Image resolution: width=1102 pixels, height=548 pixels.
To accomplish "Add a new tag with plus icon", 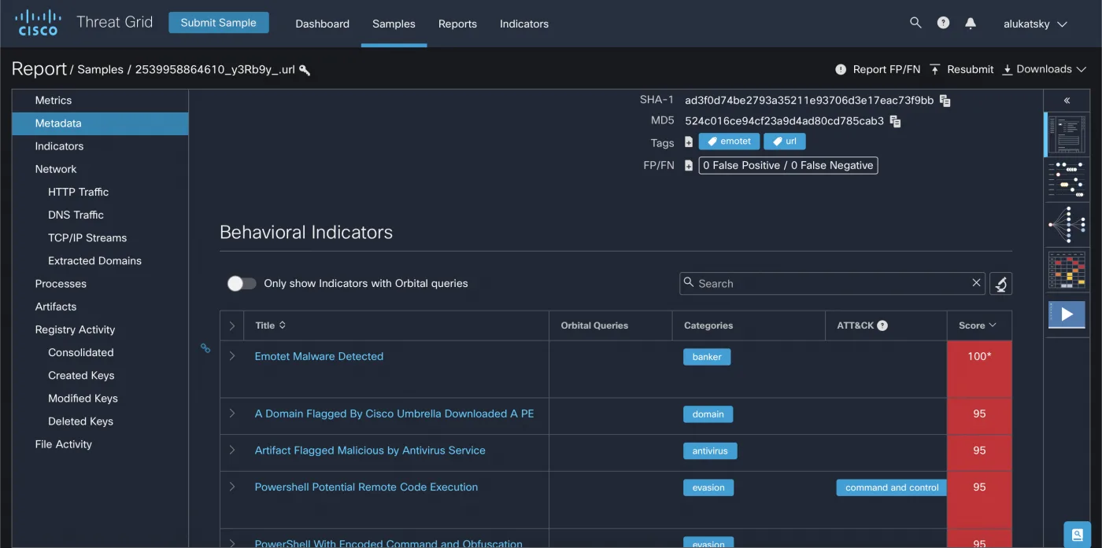I will coord(689,142).
